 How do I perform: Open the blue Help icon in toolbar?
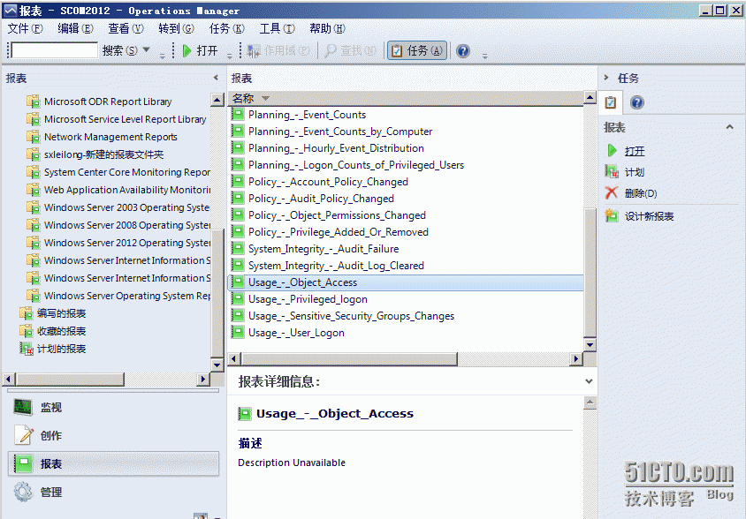(463, 50)
